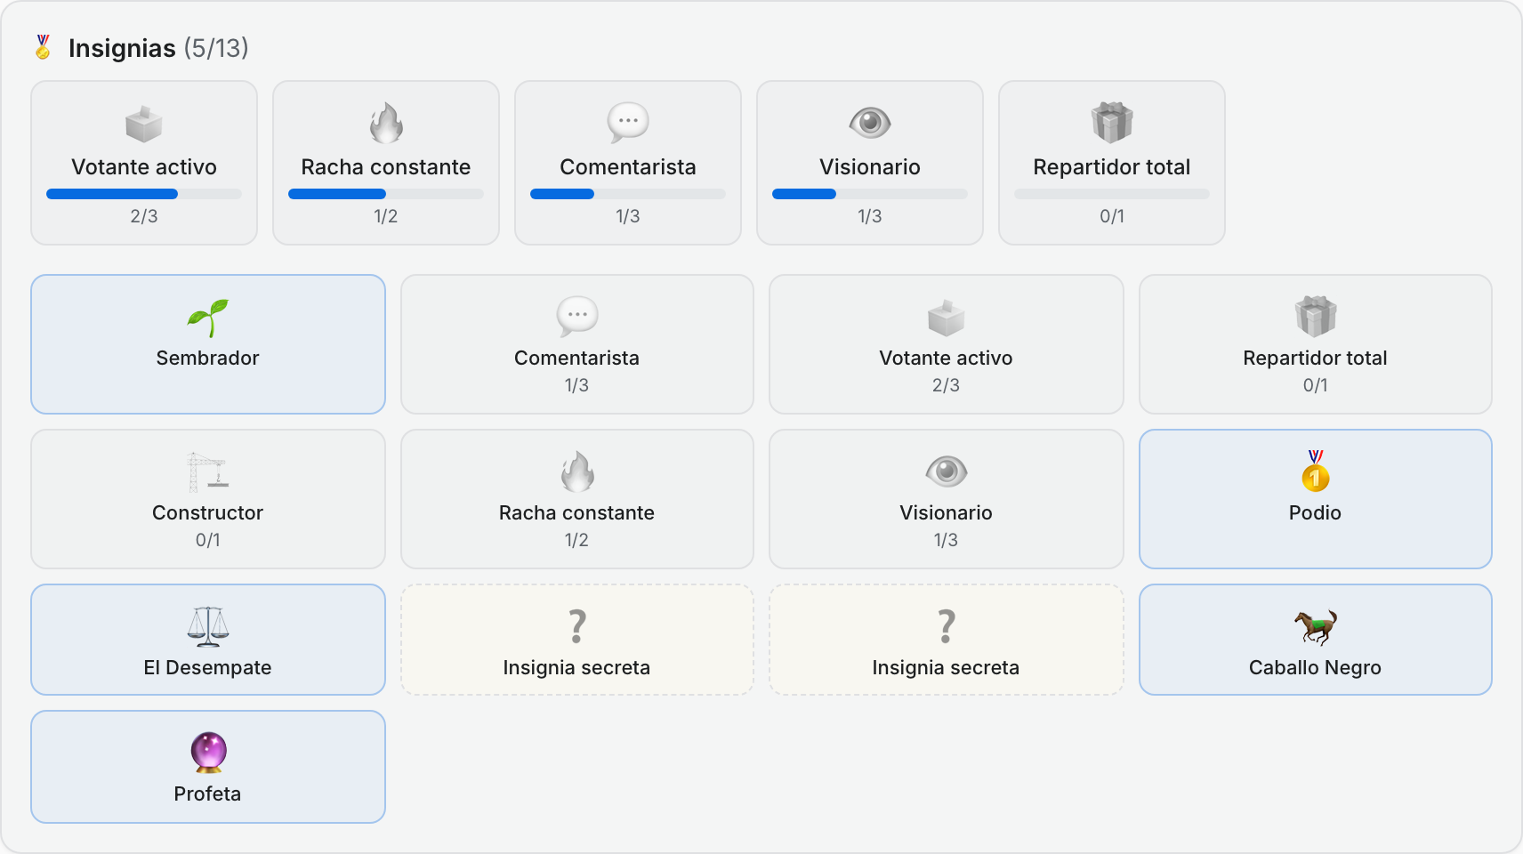Screen dimensions: 1523x854
Task: Click the Constructor crane icon
Action: 208,471
